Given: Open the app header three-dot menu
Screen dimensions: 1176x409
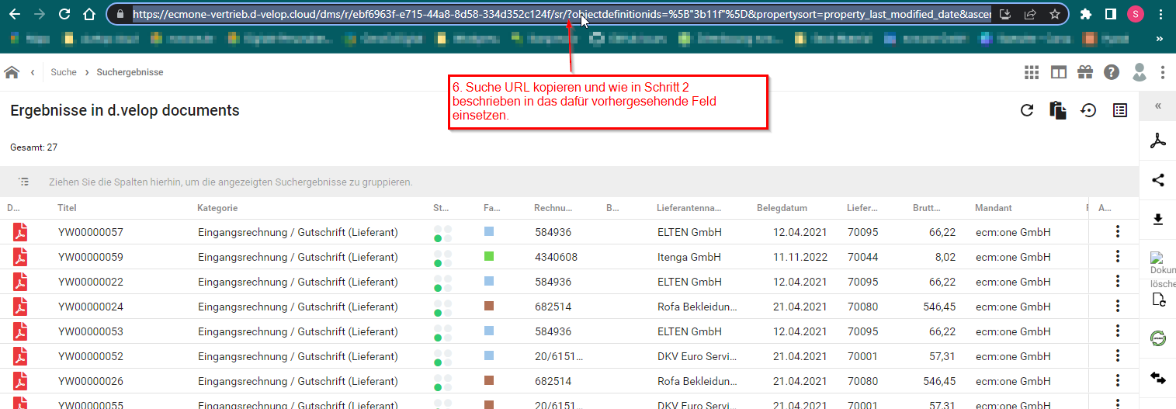Looking at the screenshot, I should [x=1162, y=72].
